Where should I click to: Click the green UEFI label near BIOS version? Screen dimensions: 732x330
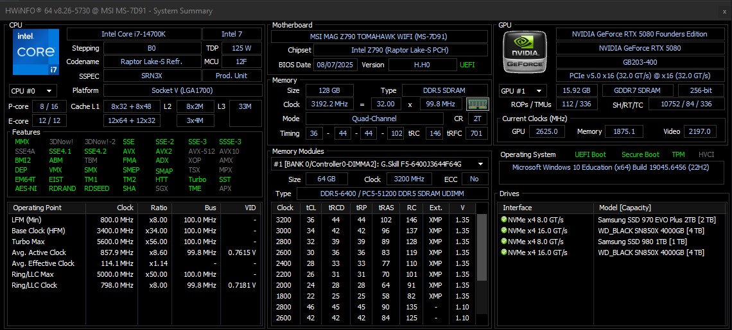(467, 65)
